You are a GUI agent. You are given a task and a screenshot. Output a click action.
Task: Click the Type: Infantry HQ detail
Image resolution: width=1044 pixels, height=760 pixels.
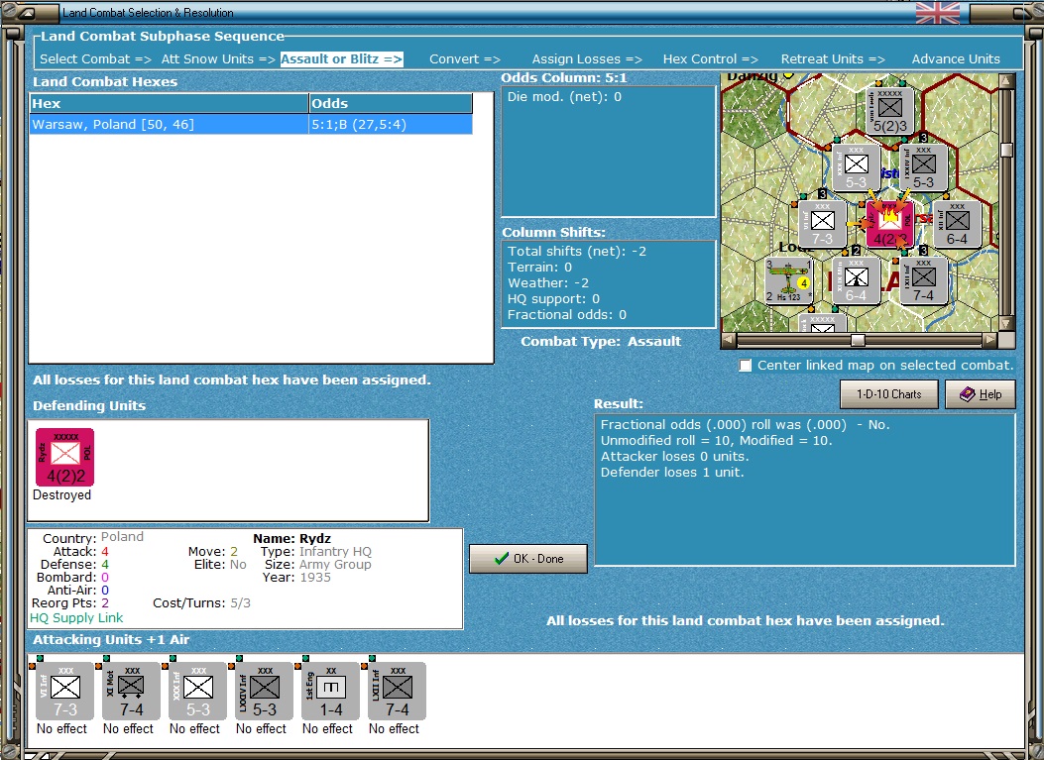315,551
